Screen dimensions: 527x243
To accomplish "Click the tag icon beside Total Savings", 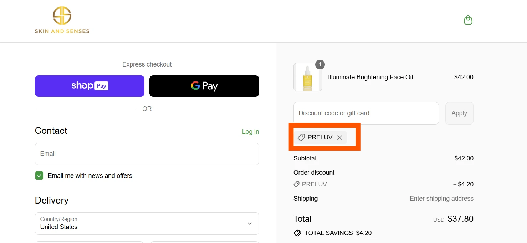I will click(297, 233).
